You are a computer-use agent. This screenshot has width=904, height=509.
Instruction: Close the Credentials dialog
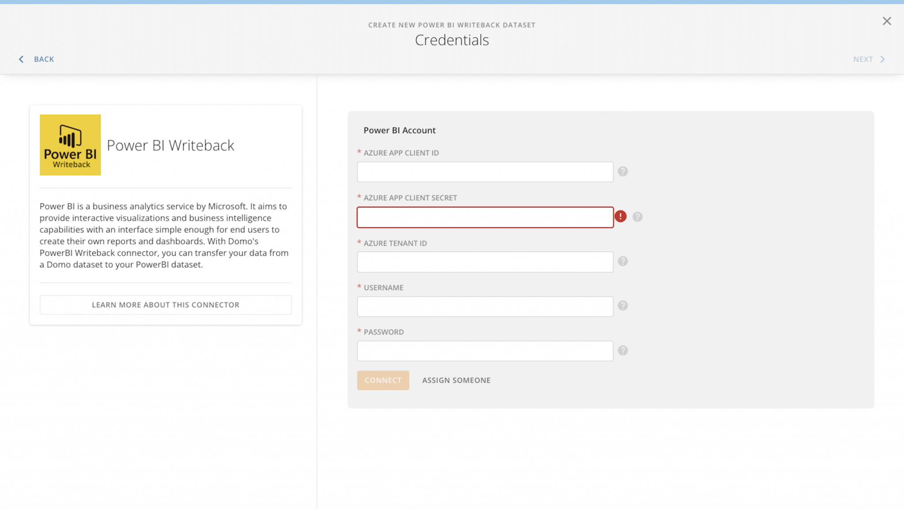(887, 21)
